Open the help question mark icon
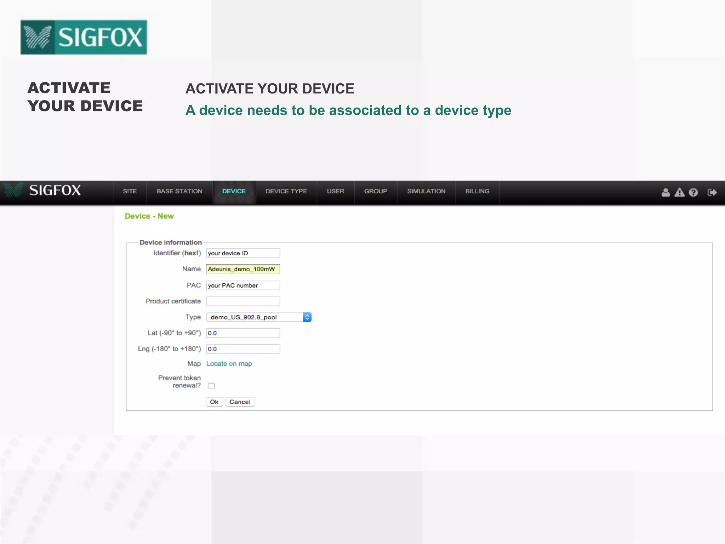This screenshot has width=725, height=544. (x=693, y=192)
